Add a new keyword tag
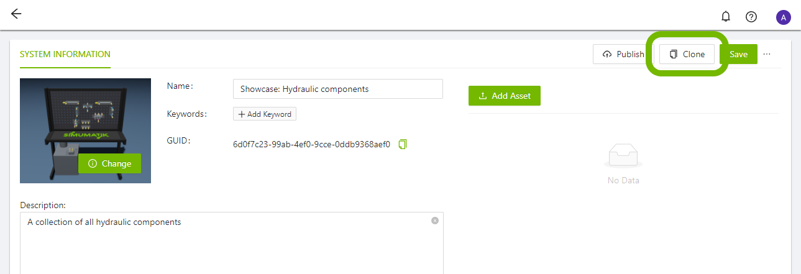801x274 pixels. (x=265, y=114)
